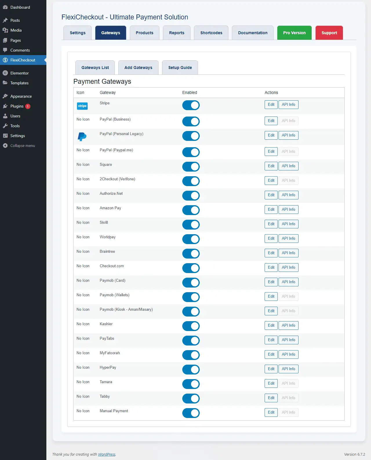Open the Add Gateways sub-tab

[138, 68]
